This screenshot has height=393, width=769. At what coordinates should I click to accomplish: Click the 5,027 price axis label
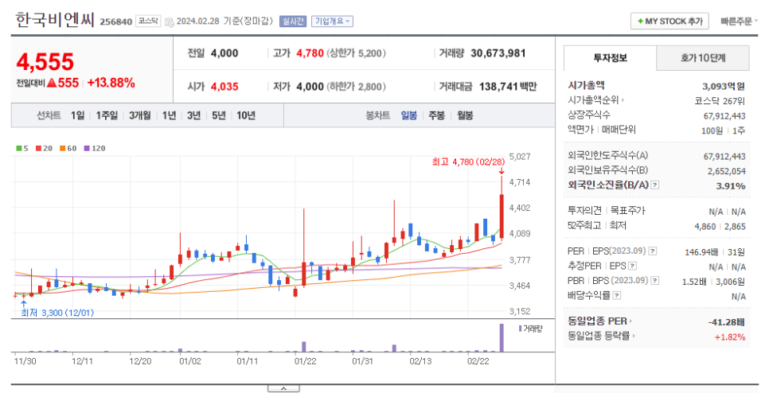520,156
